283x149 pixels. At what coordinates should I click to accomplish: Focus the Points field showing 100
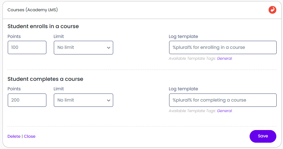[x=27, y=47]
